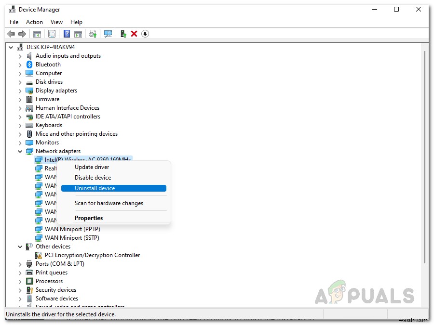Maximize the Device Manager window
The height and width of the screenshot is (325, 434).
click(x=396, y=10)
